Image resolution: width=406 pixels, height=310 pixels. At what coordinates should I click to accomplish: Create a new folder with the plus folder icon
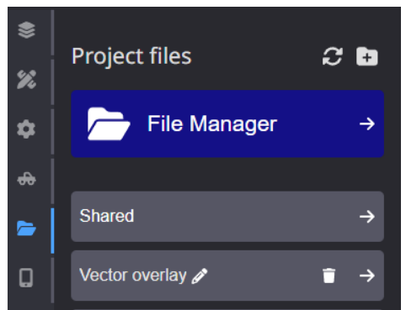367,56
